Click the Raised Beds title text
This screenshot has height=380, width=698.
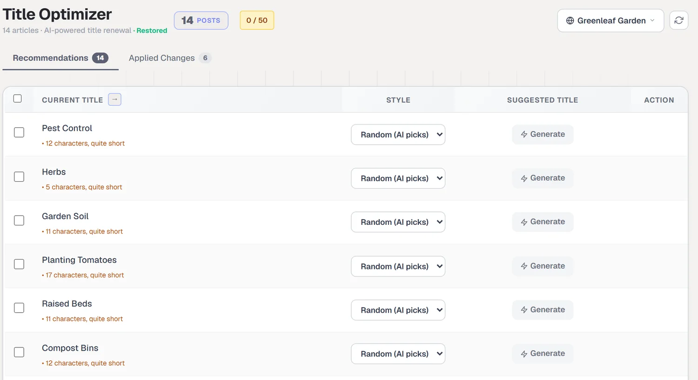point(67,304)
